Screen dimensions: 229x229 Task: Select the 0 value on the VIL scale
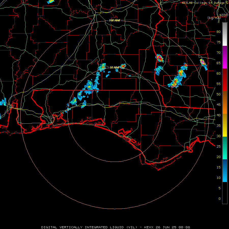tap(220, 199)
